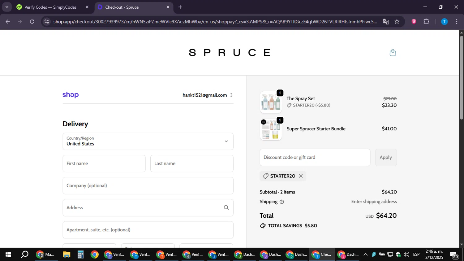
Task: Click the shop logo
Action: (x=71, y=95)
